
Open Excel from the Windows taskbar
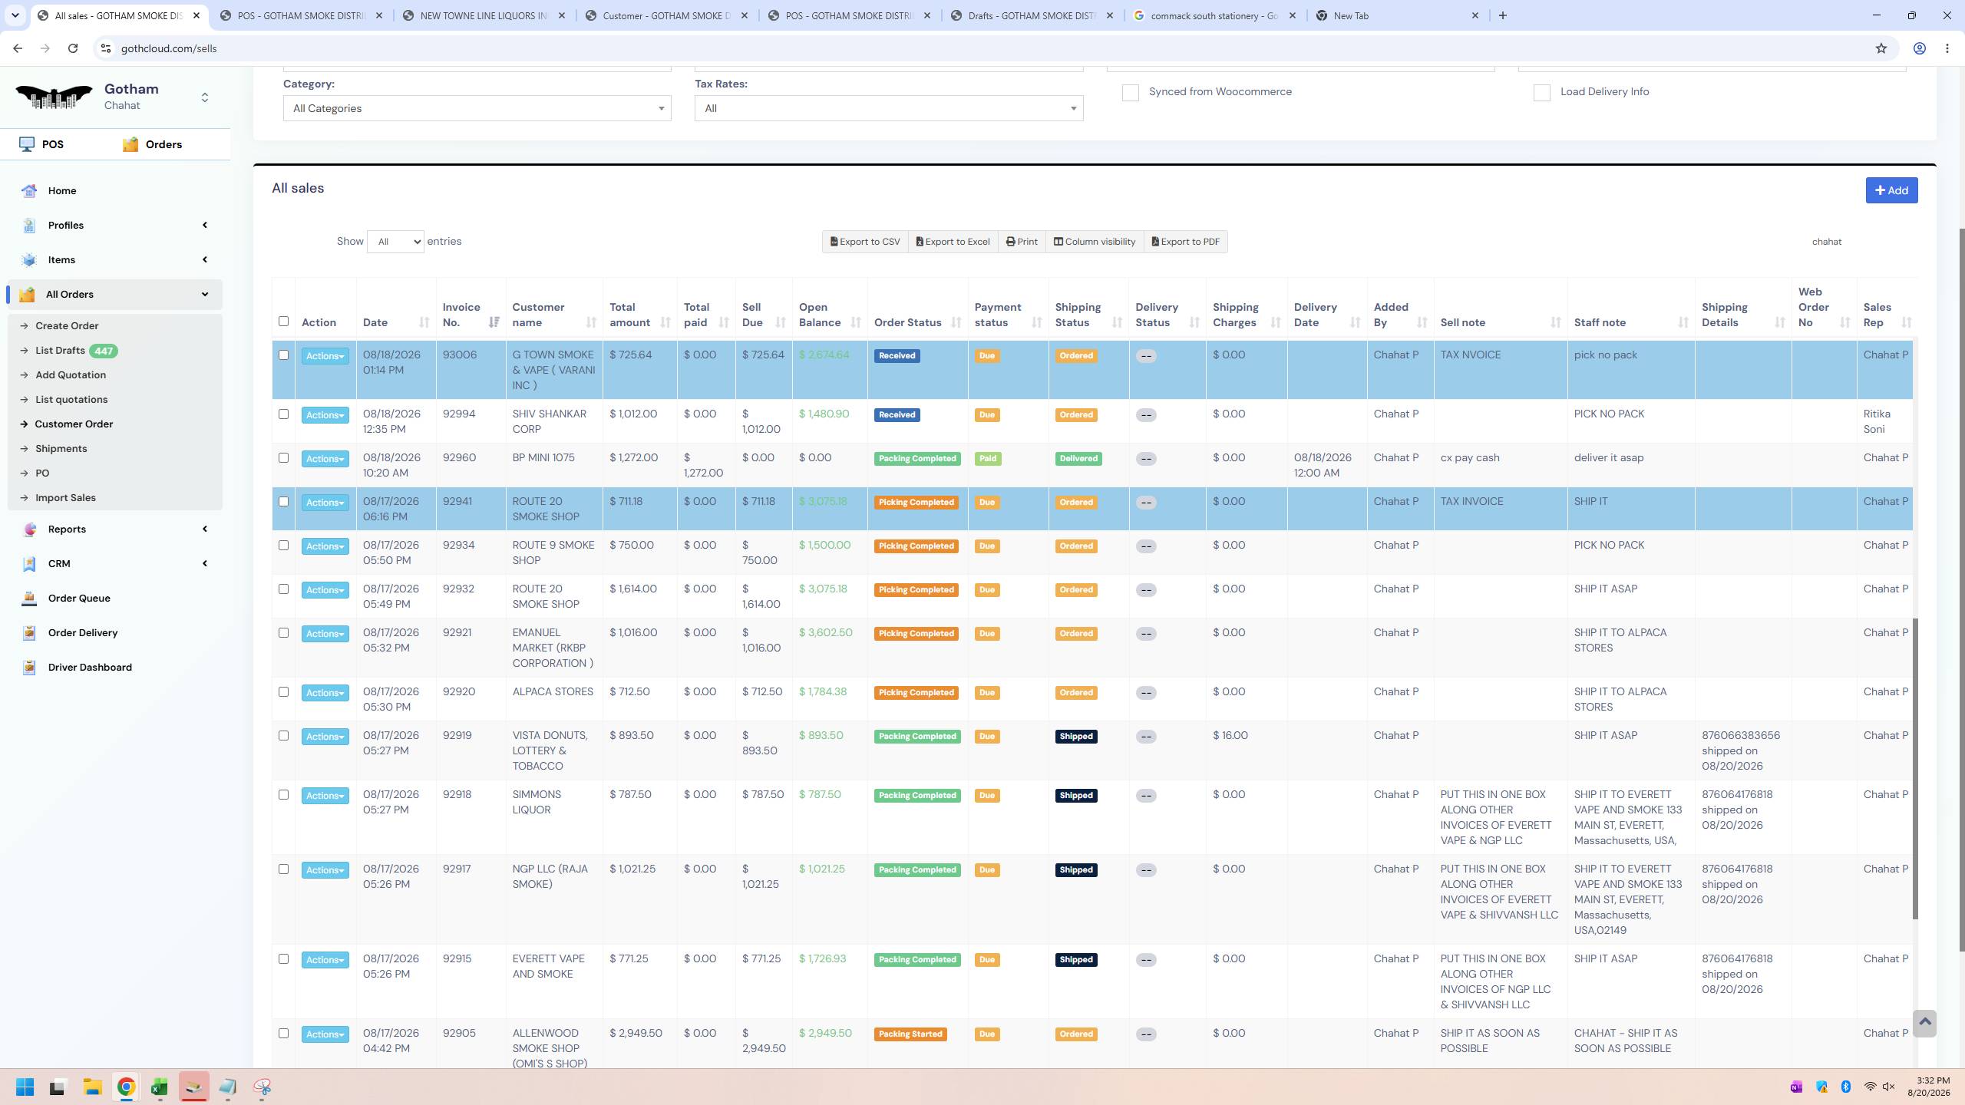pyautogui.click(x=160, y=1087)
